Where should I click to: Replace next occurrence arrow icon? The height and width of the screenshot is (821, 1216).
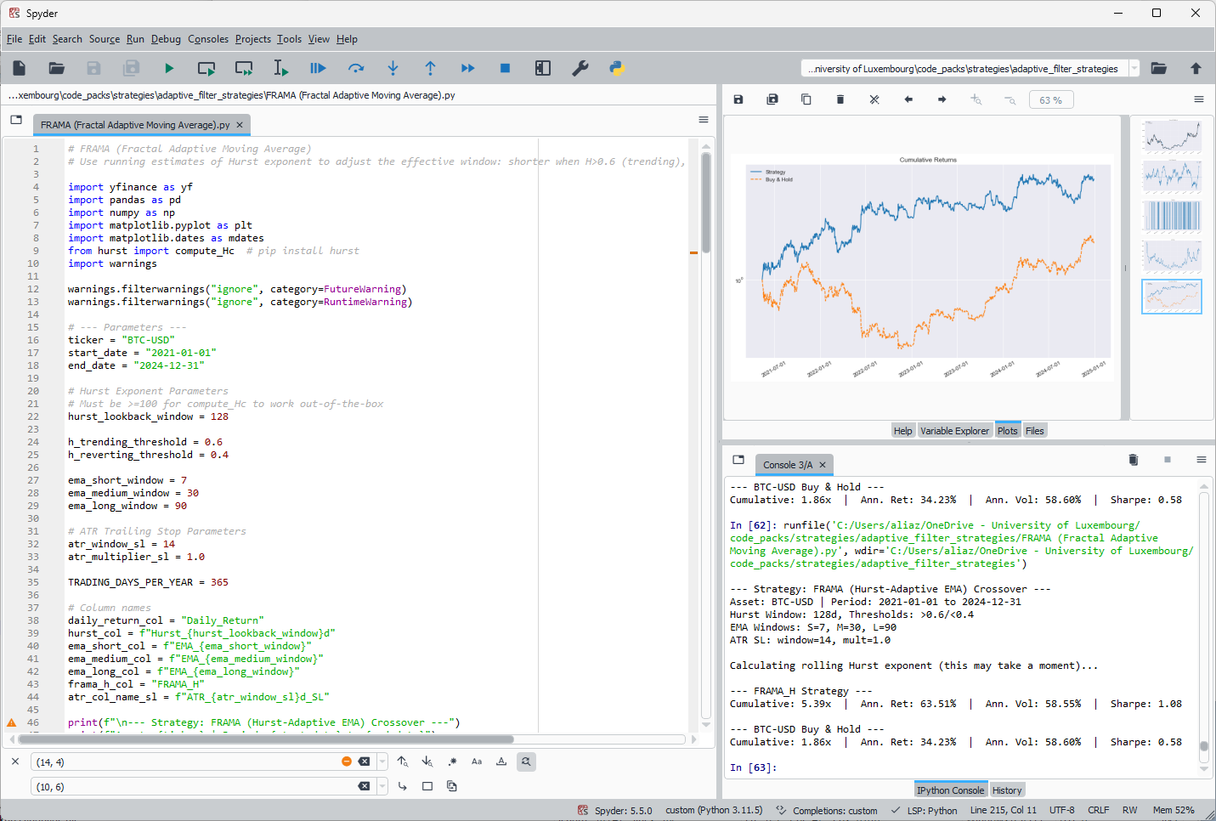(x=403, y=786)
